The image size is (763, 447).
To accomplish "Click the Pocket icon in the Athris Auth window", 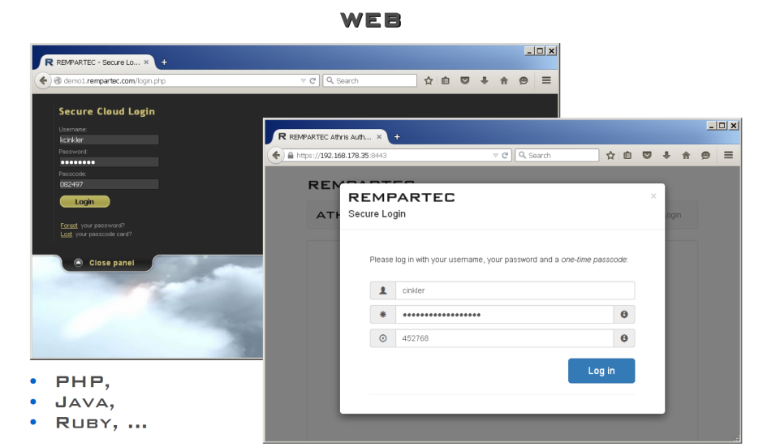I will point(647,155).
